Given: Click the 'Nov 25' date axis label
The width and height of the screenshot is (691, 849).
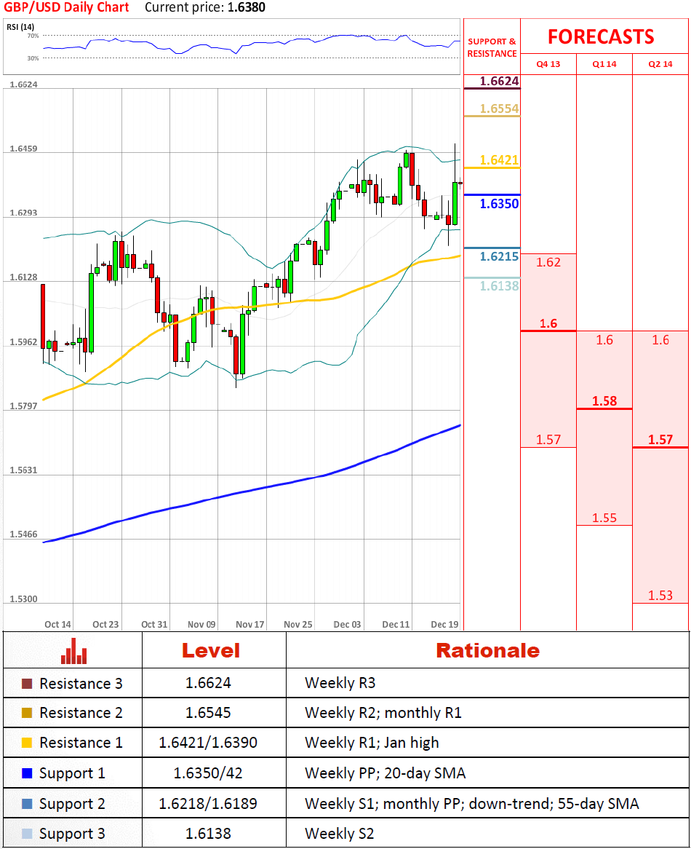Looking at the screenshot, I should pos(298,625).
